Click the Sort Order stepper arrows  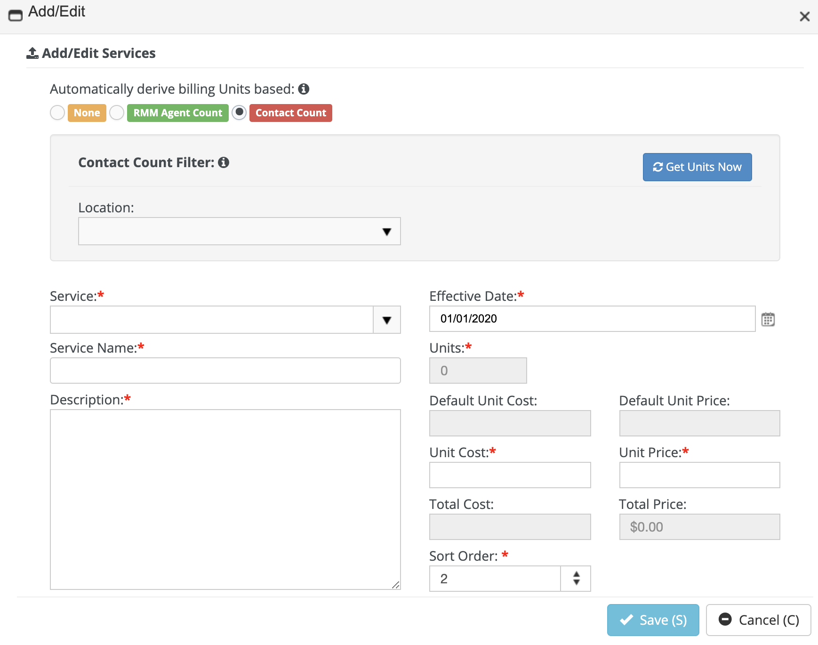pyautogui.click(x=576, y=579)
